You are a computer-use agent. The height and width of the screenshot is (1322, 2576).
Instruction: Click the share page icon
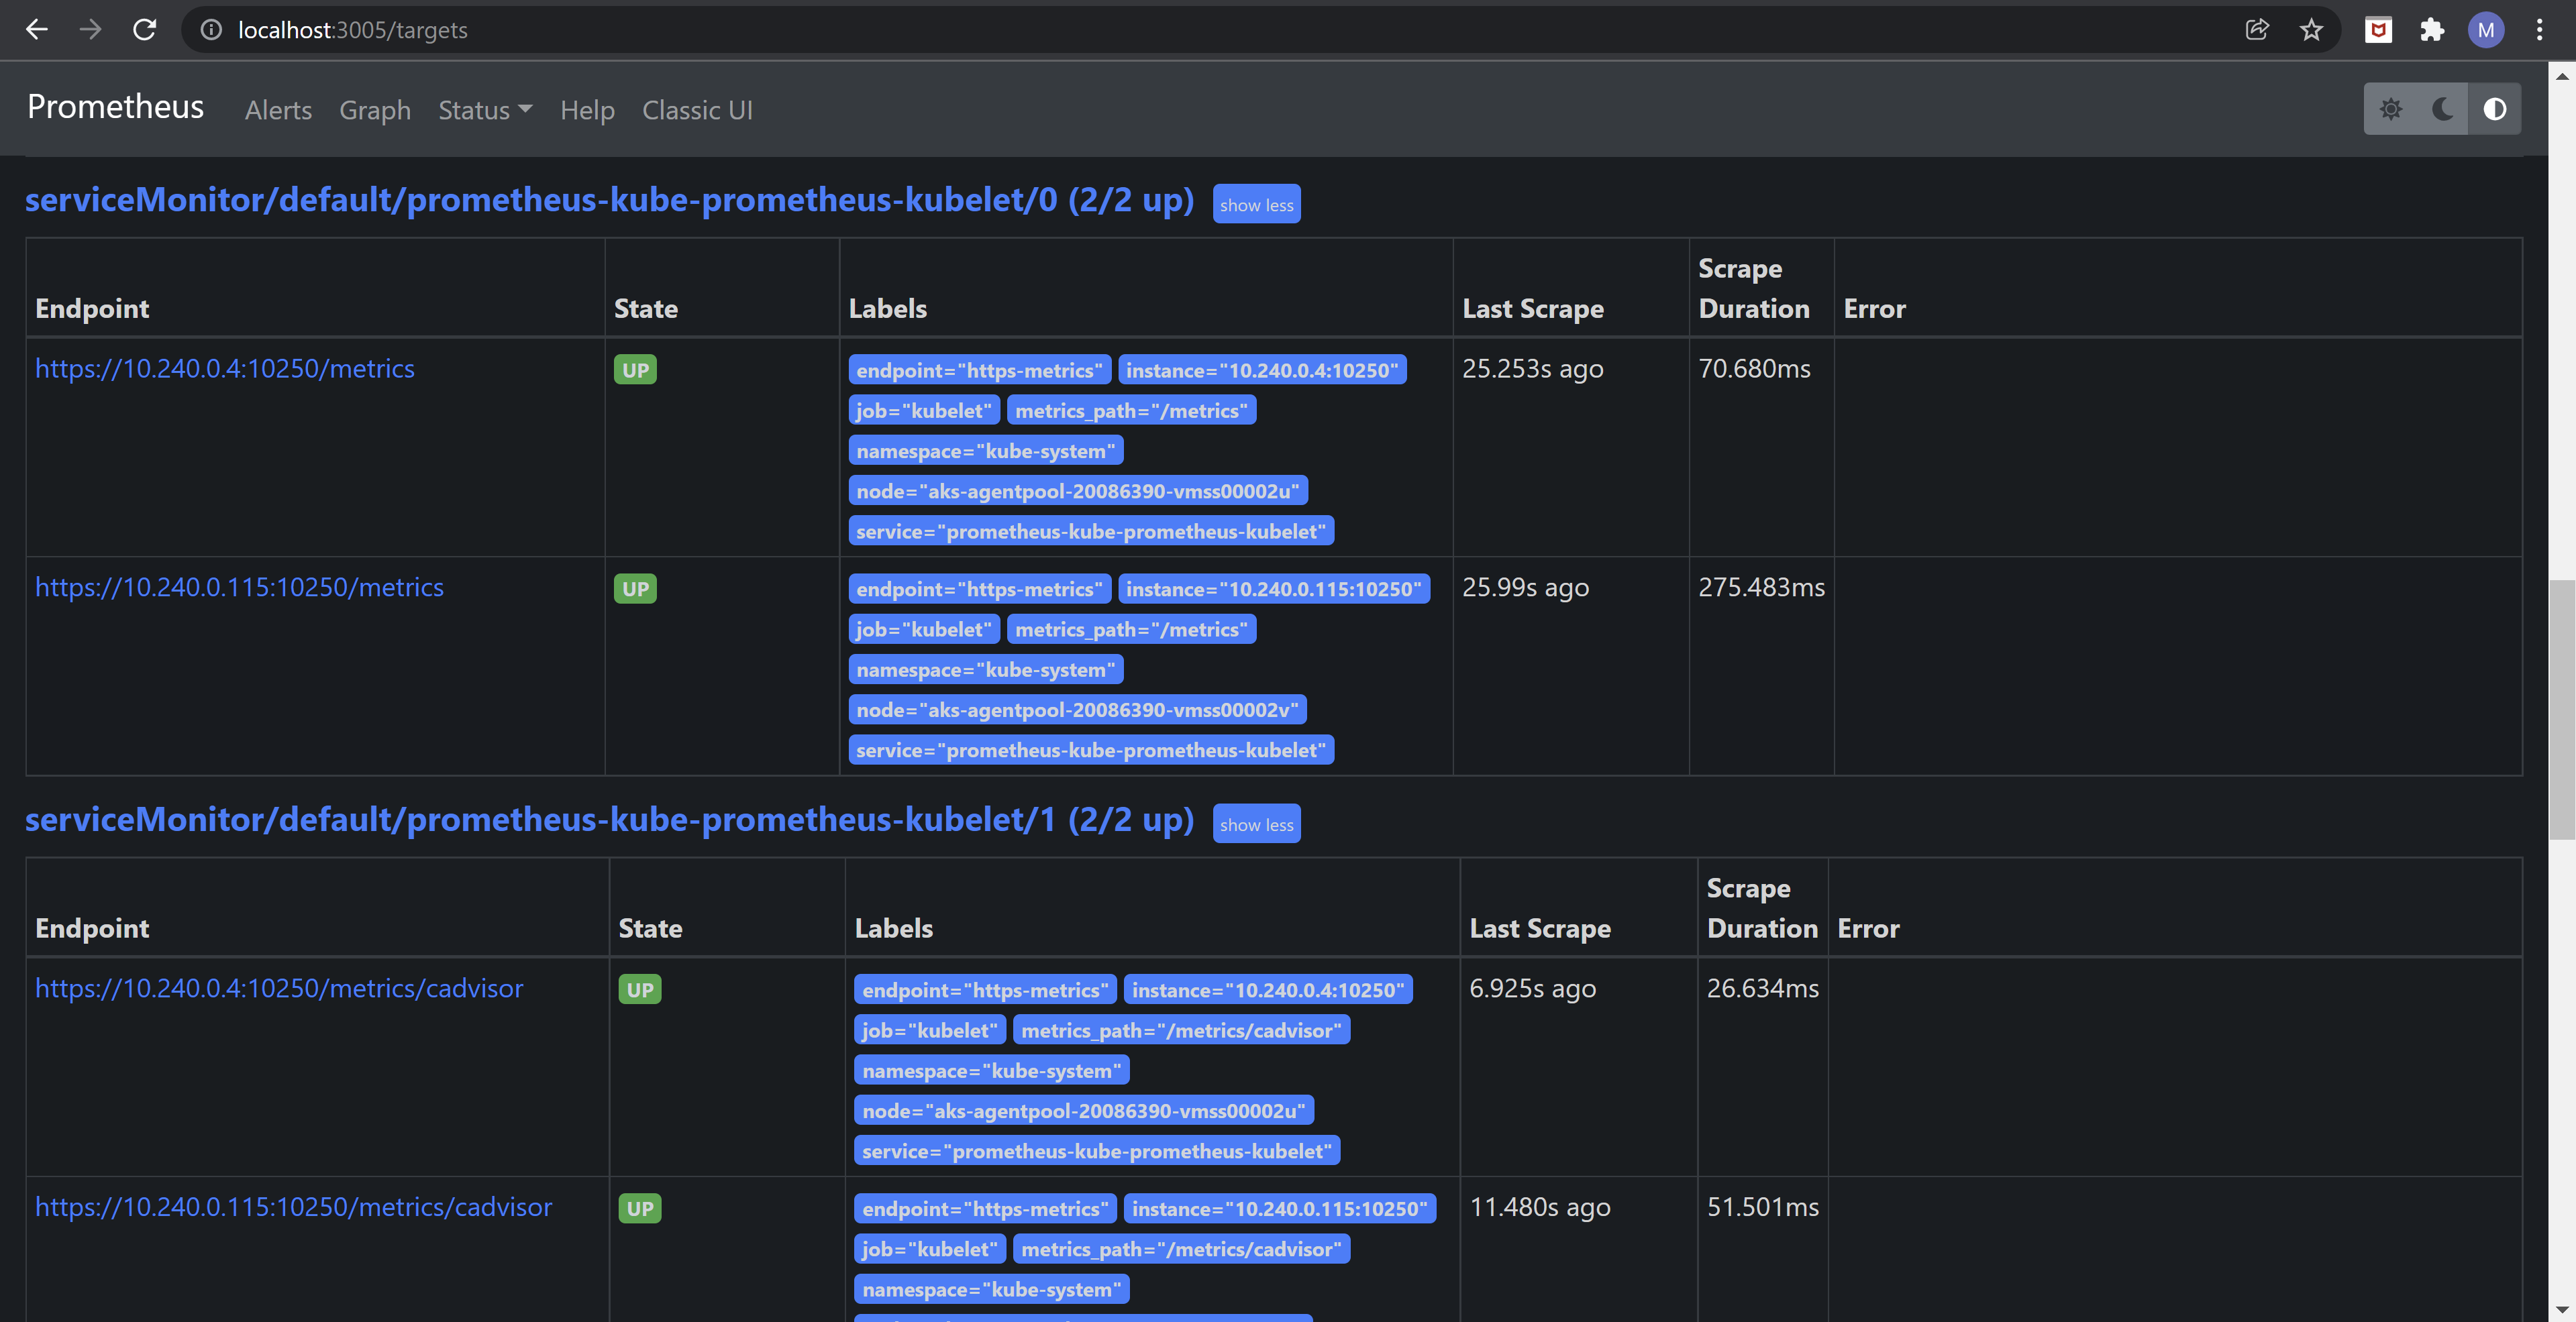pyautogui.click(x=2257, y=30)
